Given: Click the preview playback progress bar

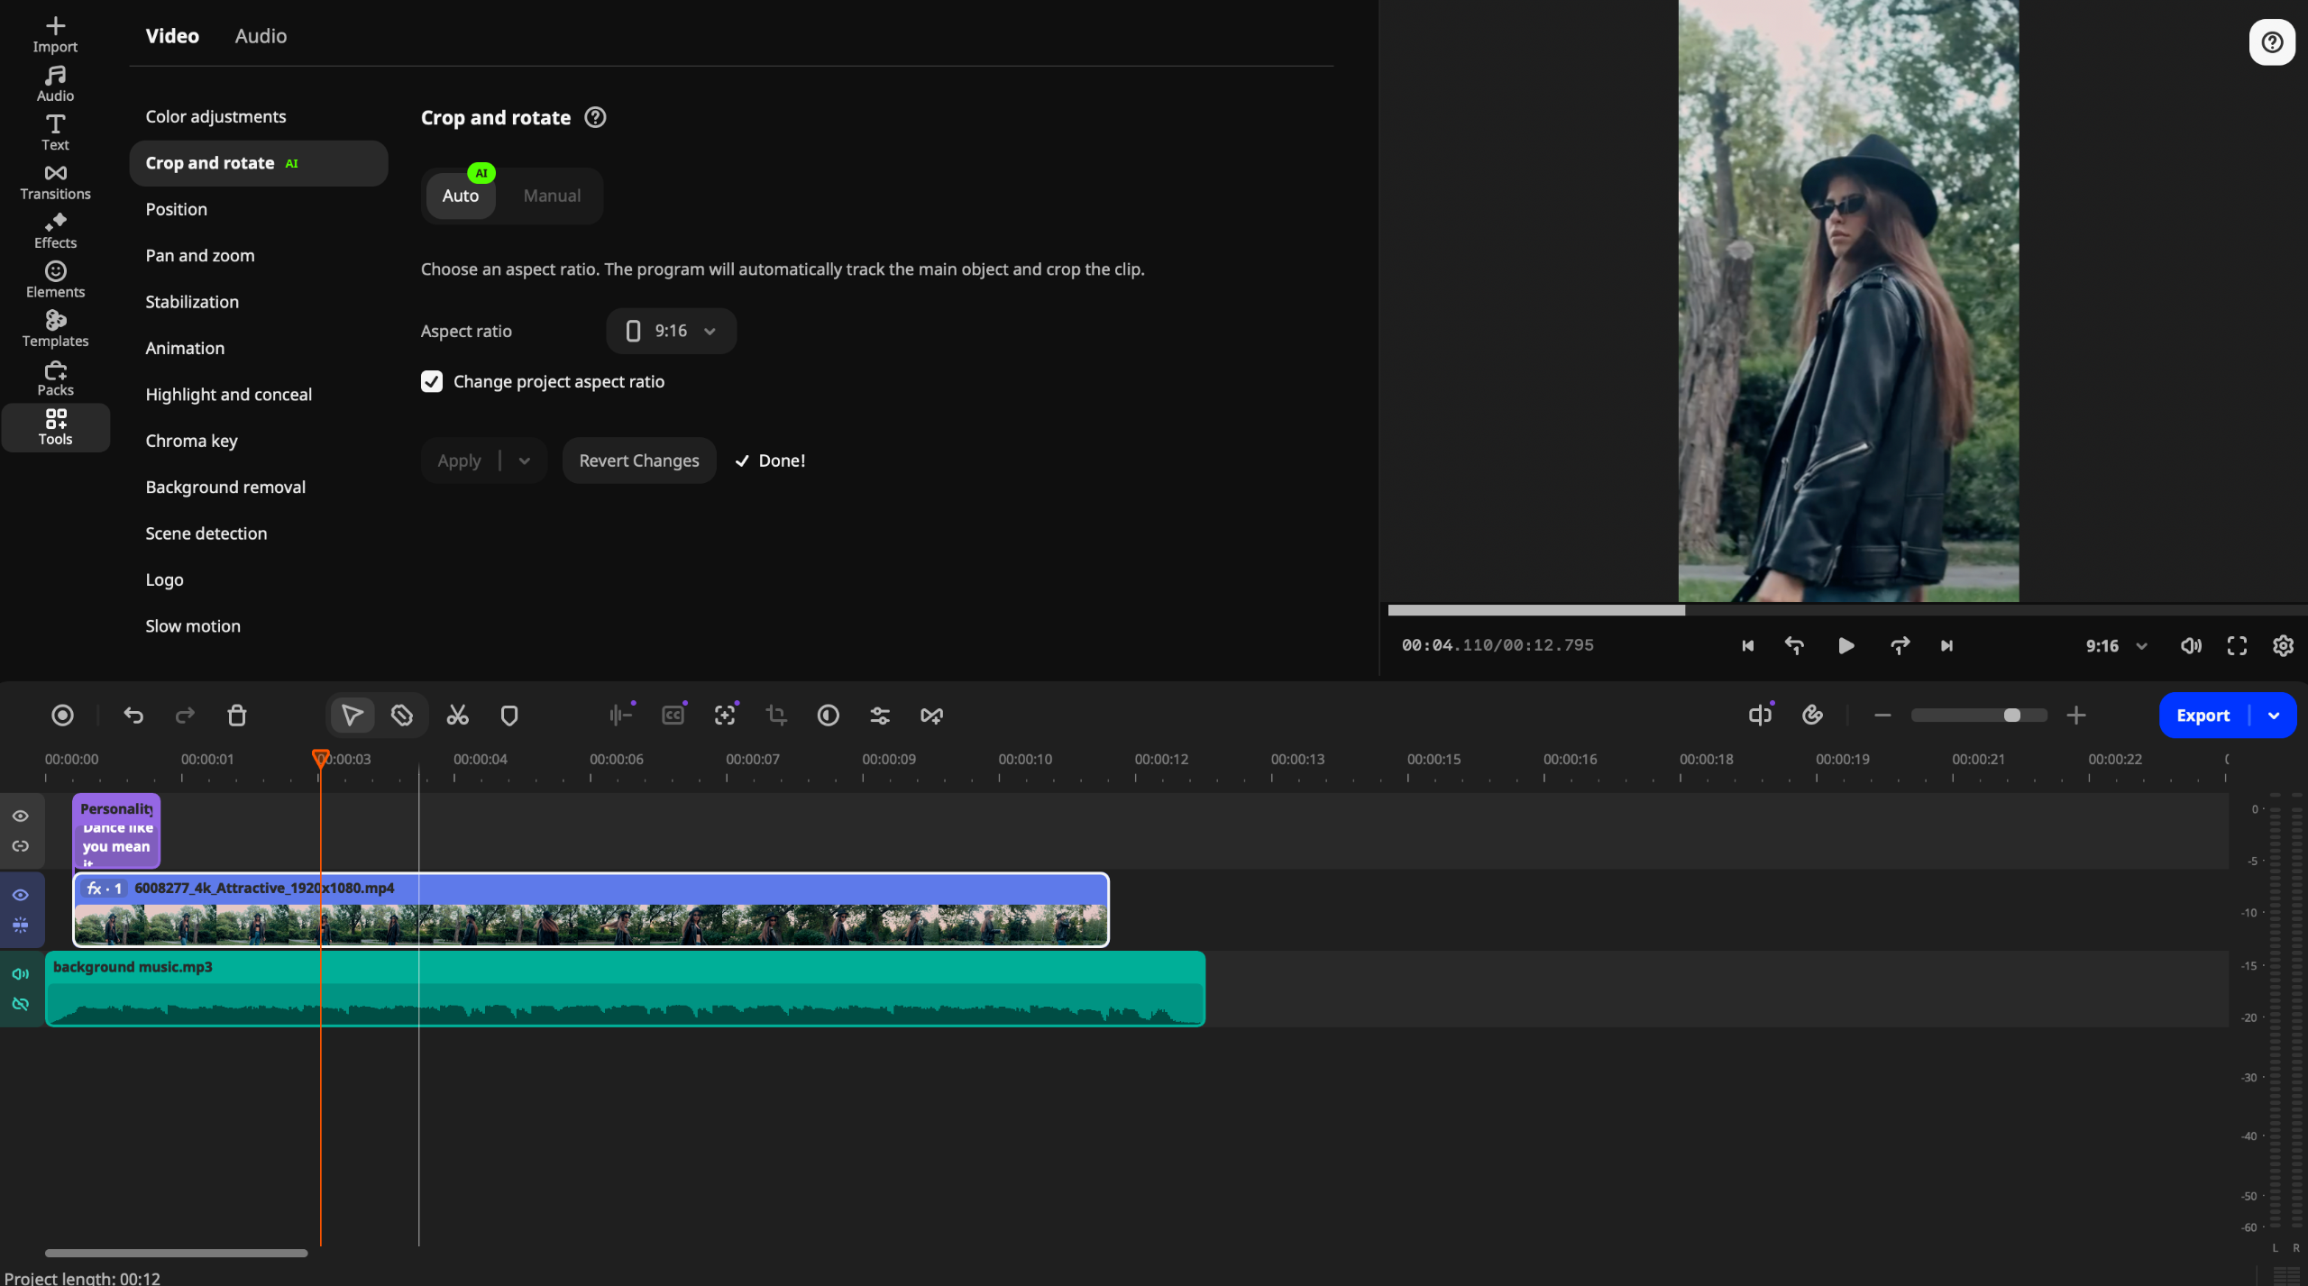Looking at the screenshot, I should pyautogui.click(x=1846, y=610).
